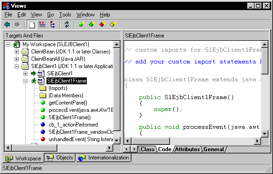The height and width of the screenshot is (174, 273).
Task: Click the tree panel scroll up arrow
Action: (117, 44)
